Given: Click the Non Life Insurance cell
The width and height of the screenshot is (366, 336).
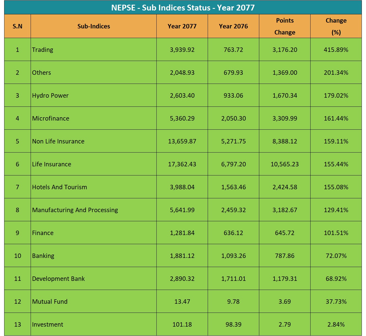Looking at the screenshot, I should pyautogui.click(x=58, y=141).
